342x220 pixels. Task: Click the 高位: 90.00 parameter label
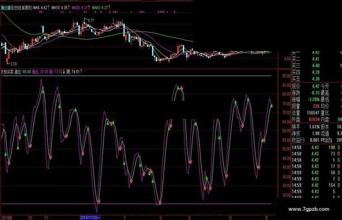pos(23,72)
